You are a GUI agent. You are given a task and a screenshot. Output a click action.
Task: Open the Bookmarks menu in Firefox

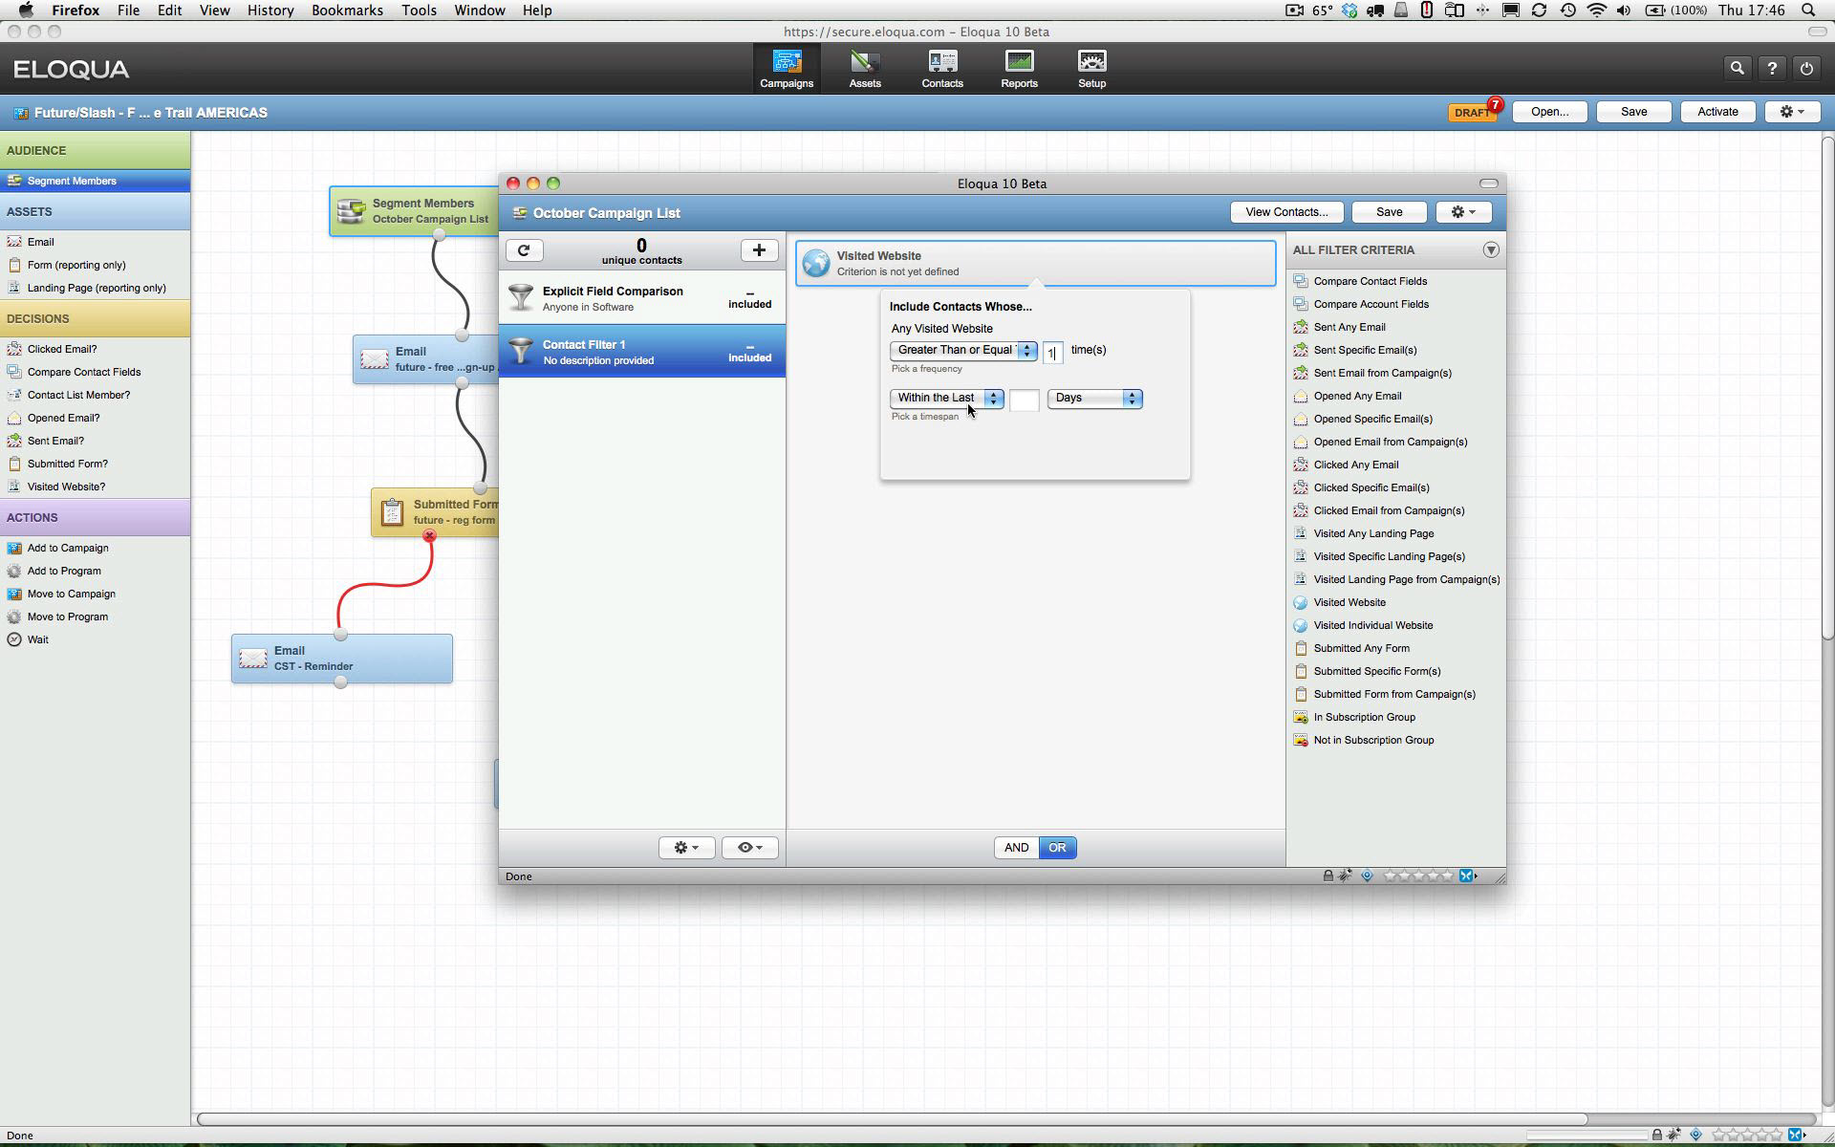tap(347, 11)
